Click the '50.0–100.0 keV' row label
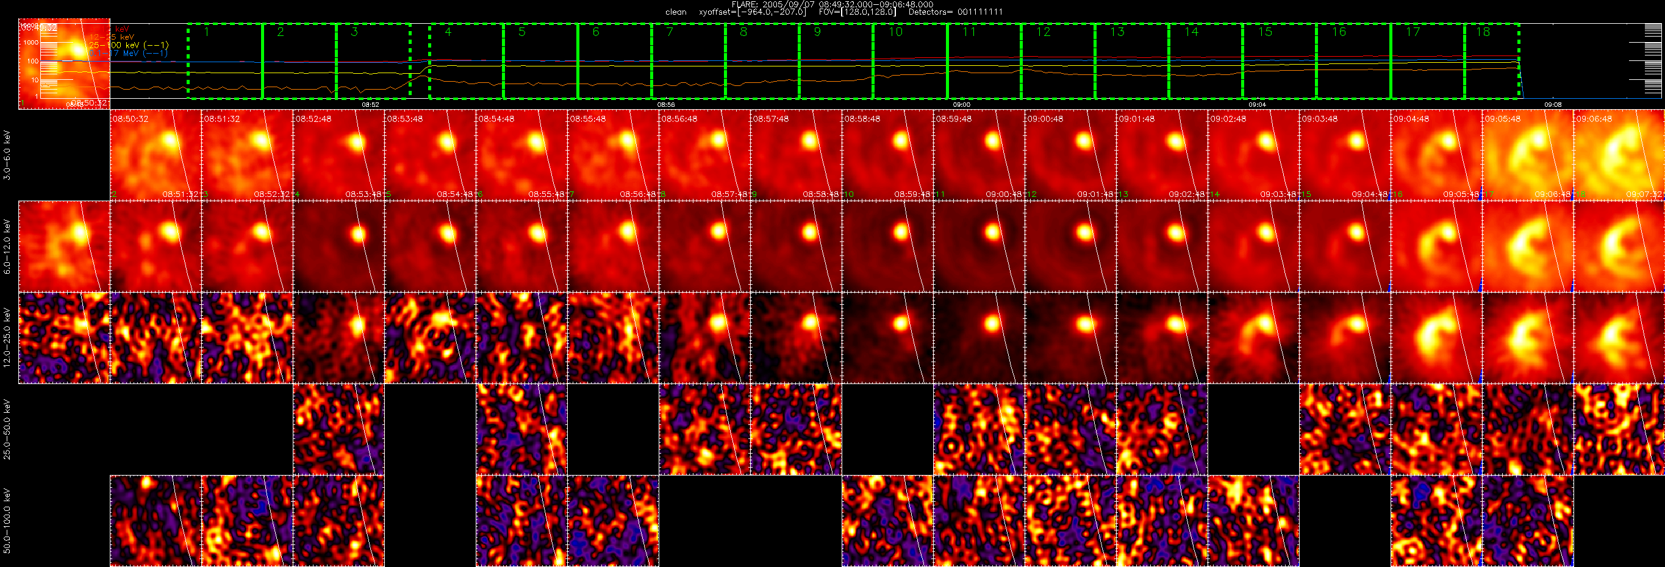 (x=7, y=521)
